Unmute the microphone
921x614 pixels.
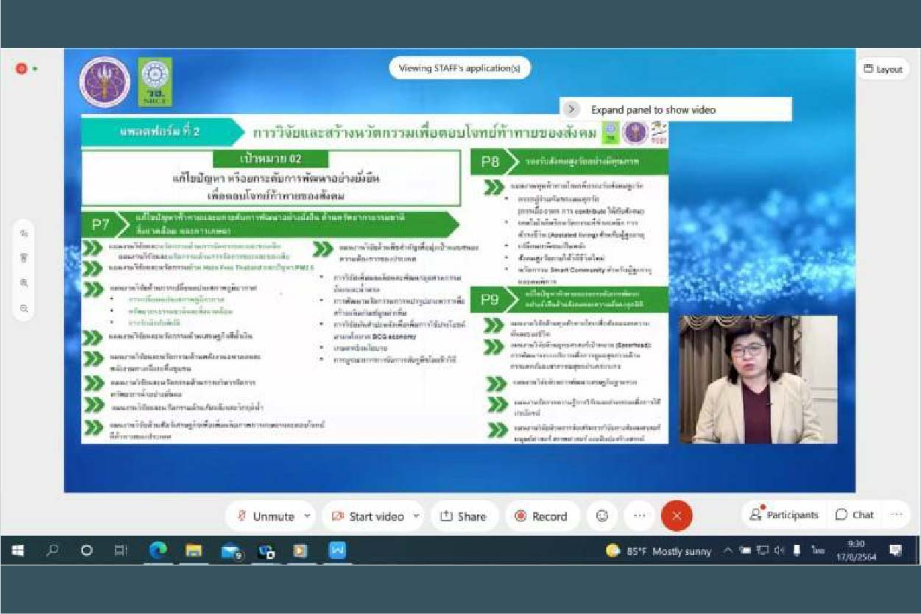coord(266,516)
